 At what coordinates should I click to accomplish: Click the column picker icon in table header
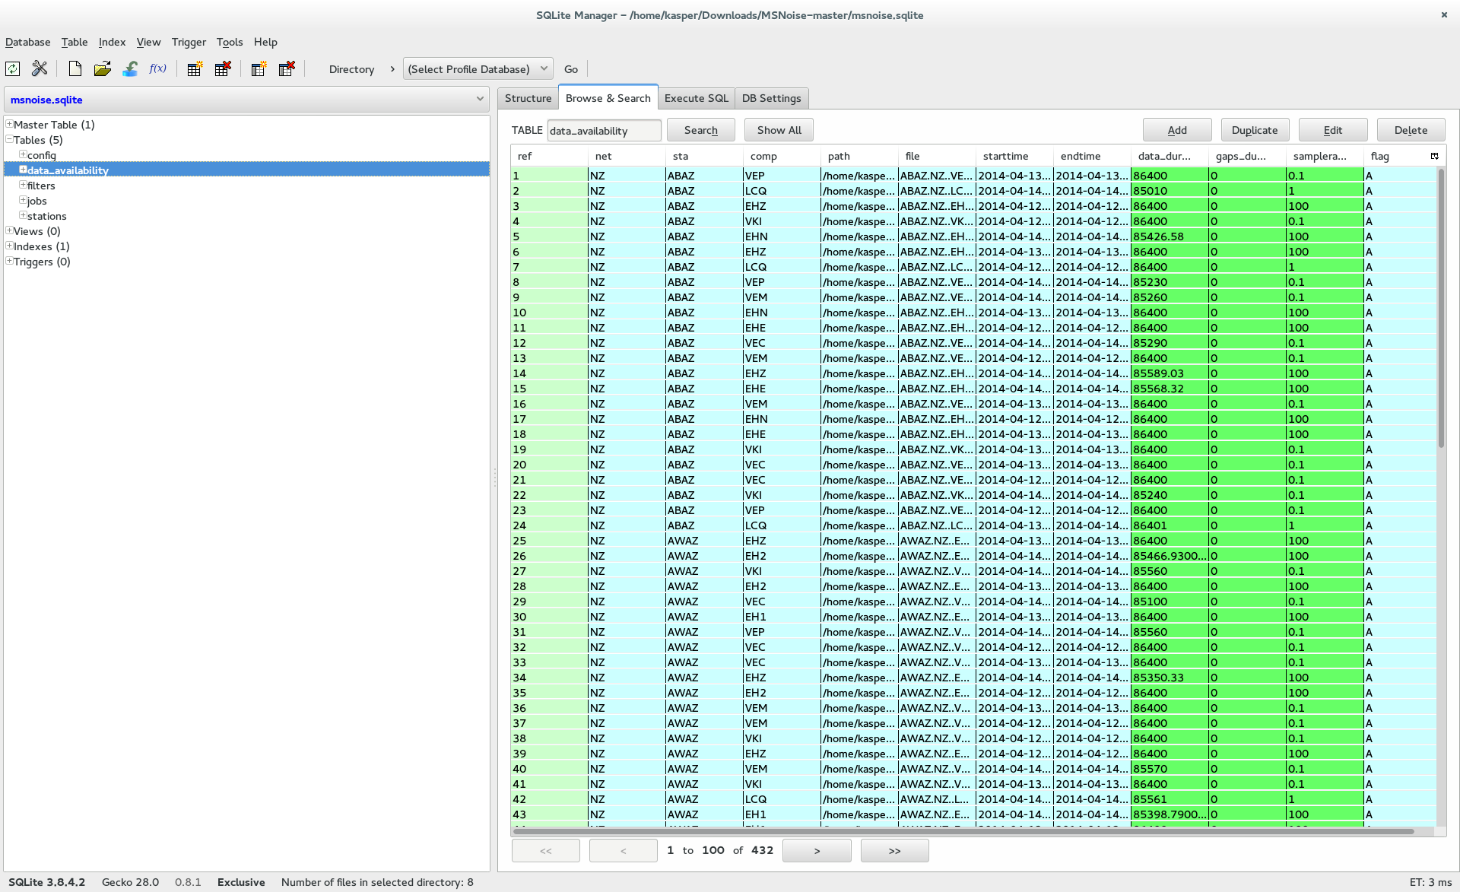pyautogui.click(x=1435, y=156)
